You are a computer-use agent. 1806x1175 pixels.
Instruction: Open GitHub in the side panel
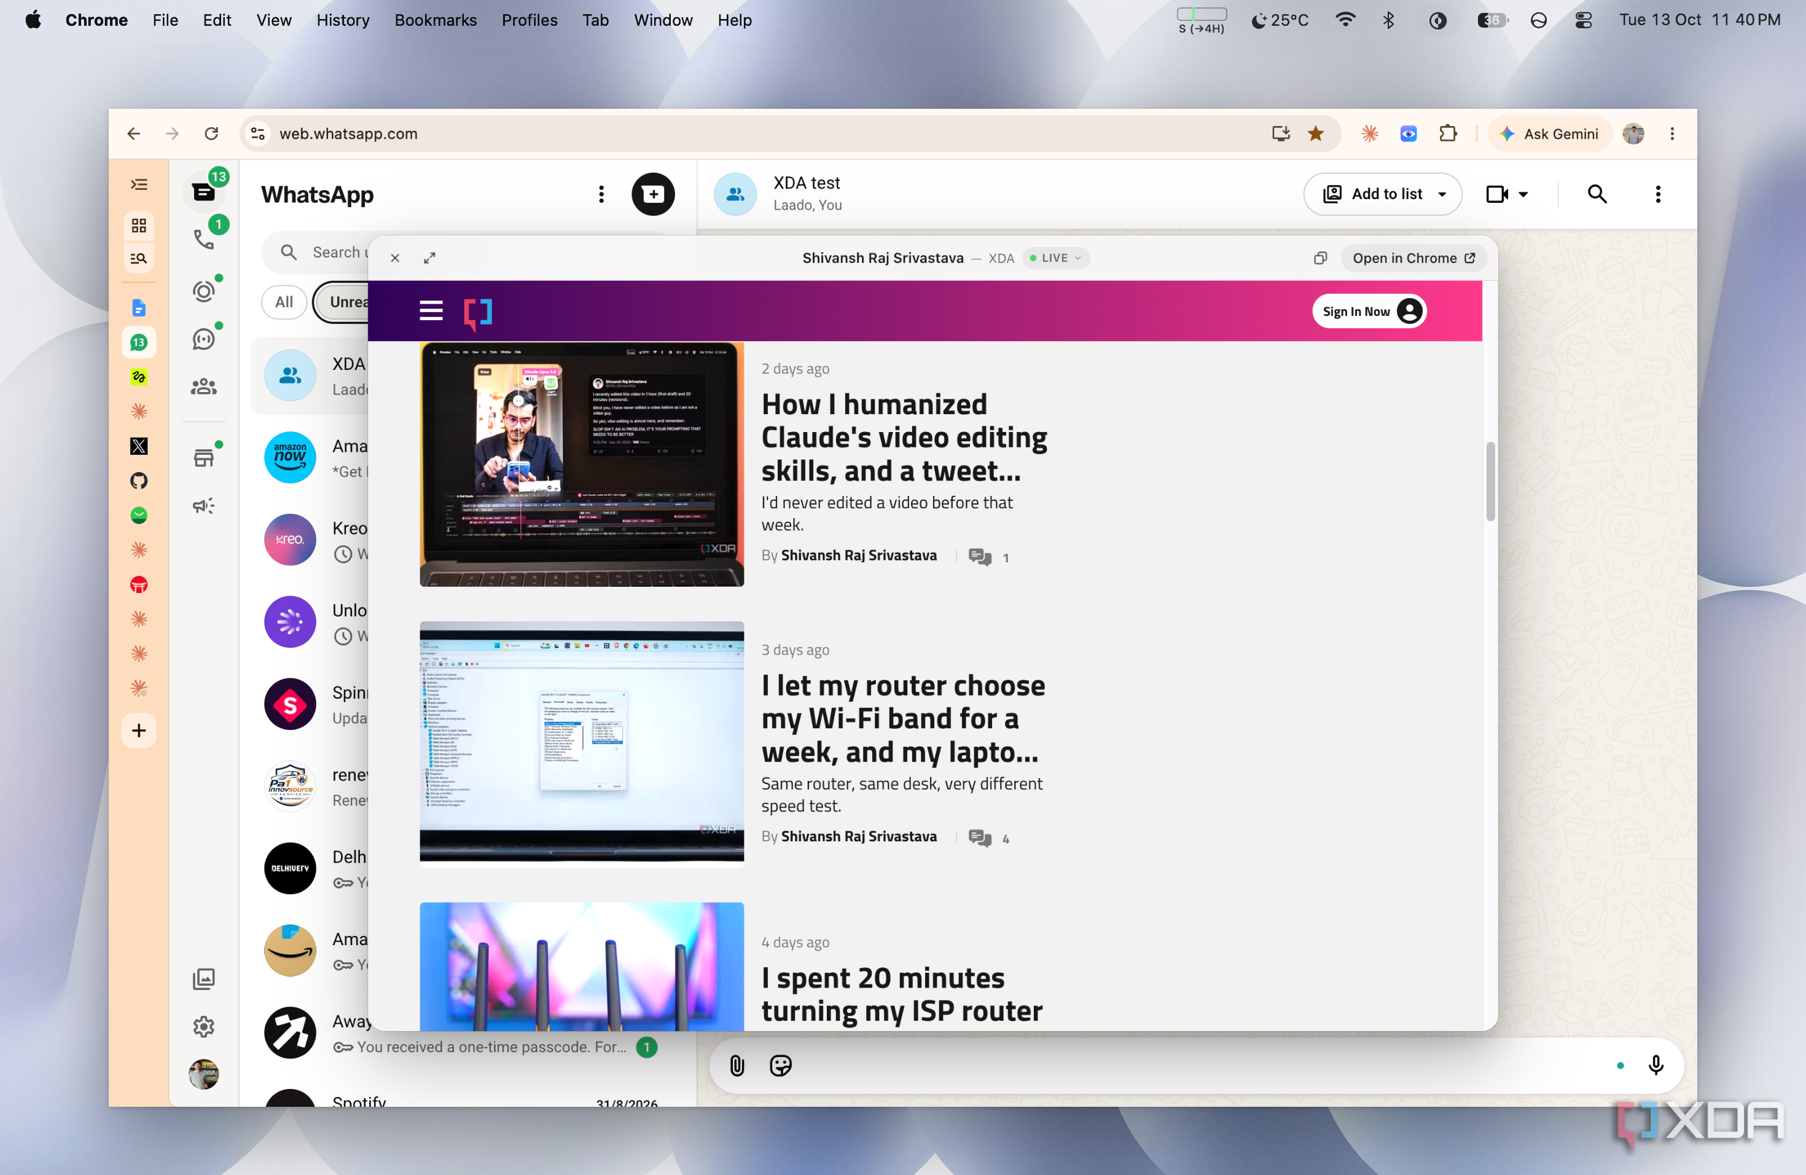click(139, 481)
